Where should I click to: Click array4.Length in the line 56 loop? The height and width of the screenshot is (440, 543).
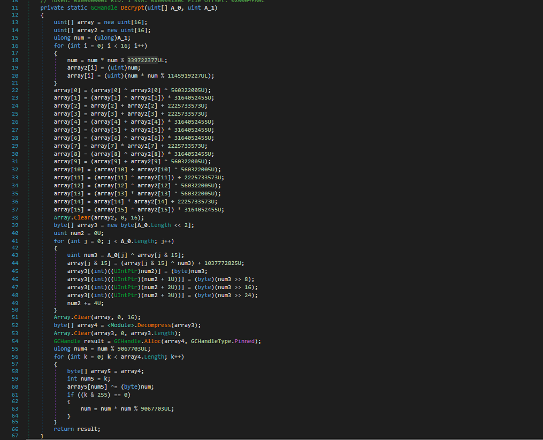(142, 356)
